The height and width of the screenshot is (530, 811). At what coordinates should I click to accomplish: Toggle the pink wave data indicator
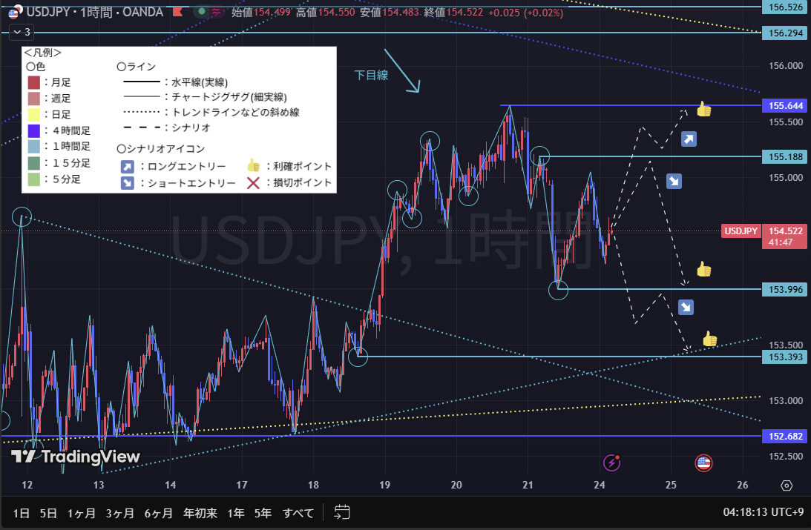point(217,12)
